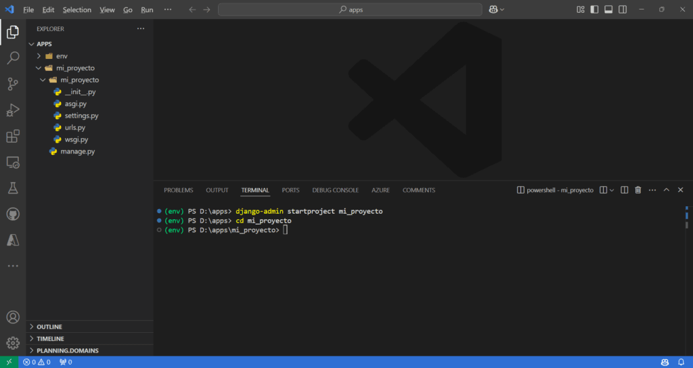This screenshot has height=368, width=693.
Task: Open Copilot status in status bar
Action: coord(665,363)
